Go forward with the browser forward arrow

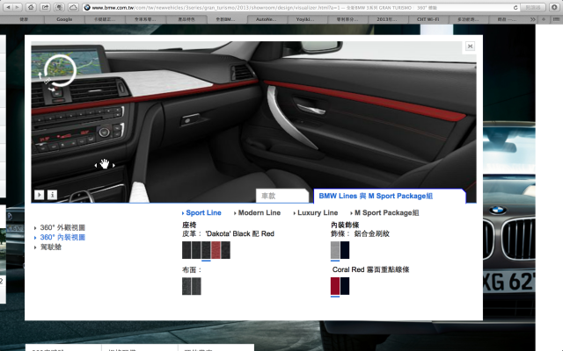pos(18,7)
